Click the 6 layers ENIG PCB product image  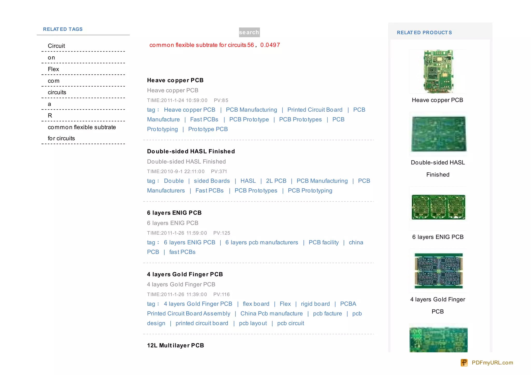(438, 207)
